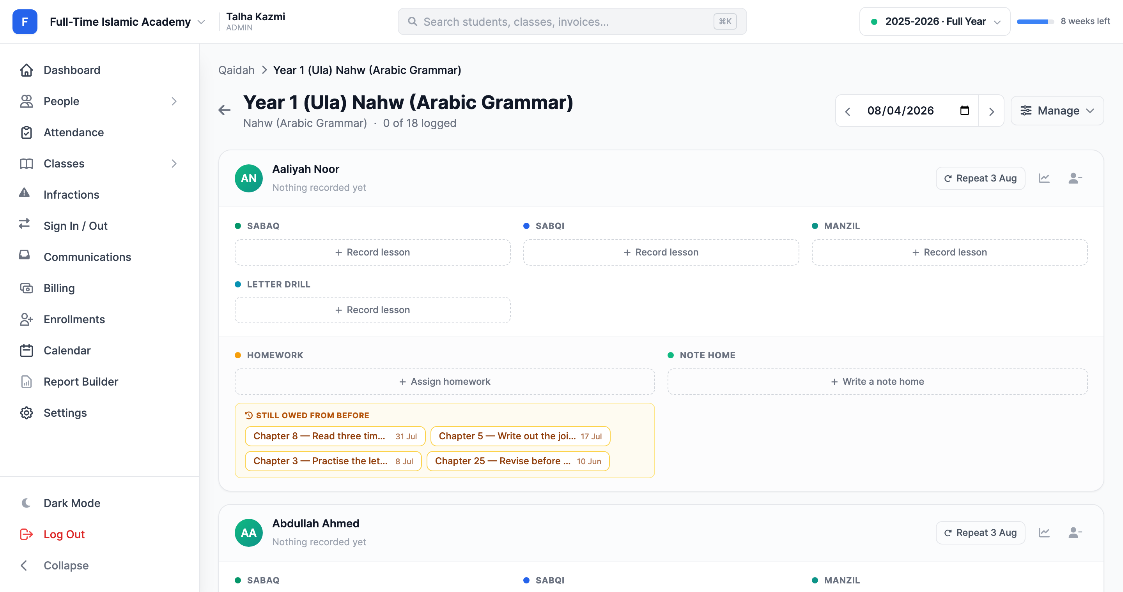Open Report Builder document icon

point(26,382)
